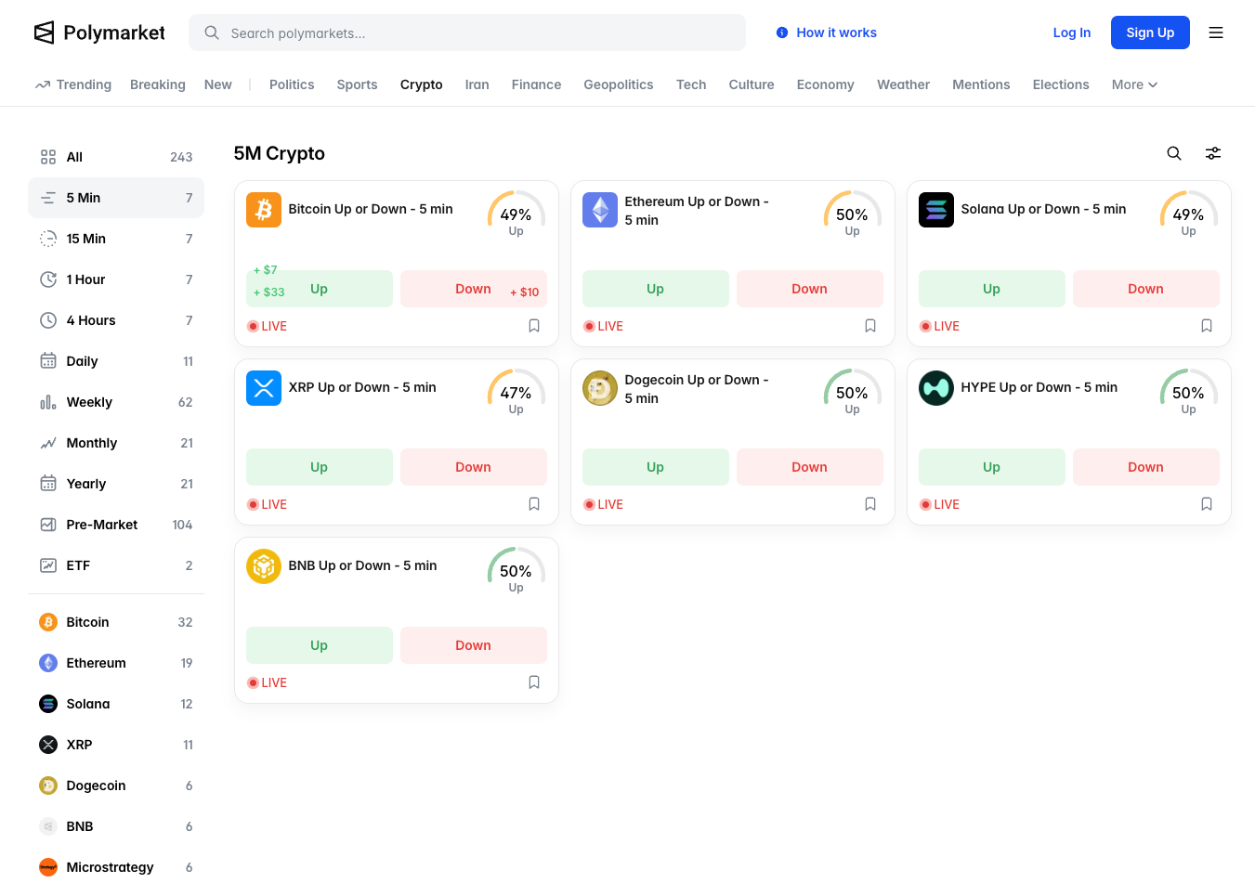The width and height of the screenshot is (1255, 896).
Task: Open the Elections category
Action: point(1061,84)
